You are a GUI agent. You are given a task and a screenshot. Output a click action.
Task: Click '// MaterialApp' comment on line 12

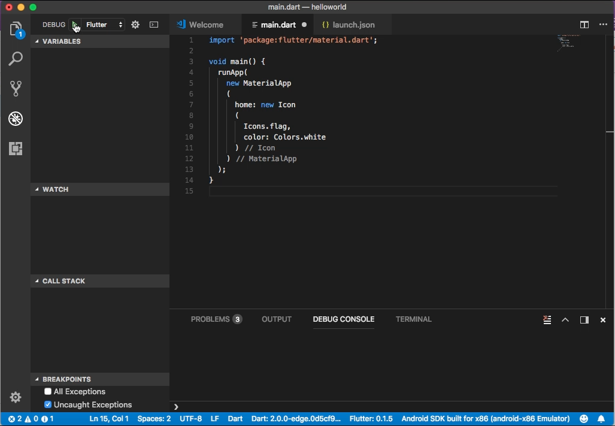coord(266,158)
